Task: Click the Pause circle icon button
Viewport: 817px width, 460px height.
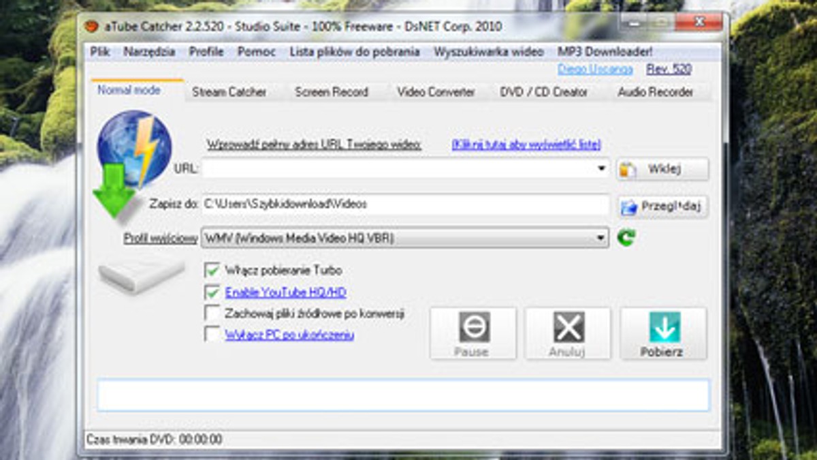Action: (474, 328)
